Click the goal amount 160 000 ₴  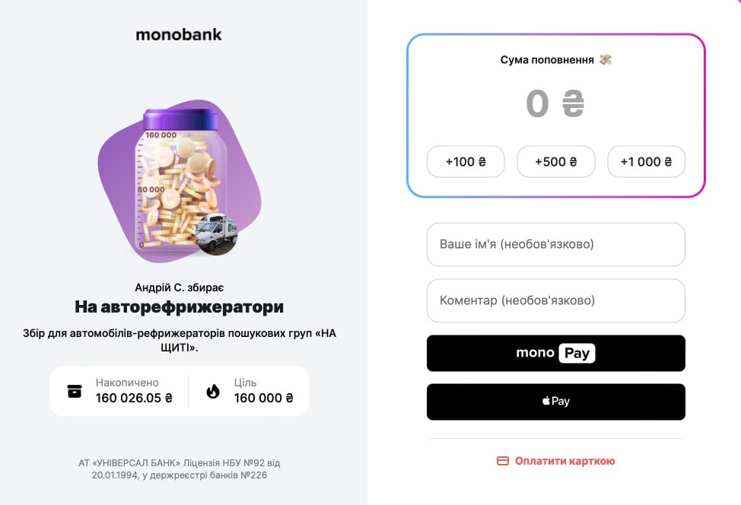point(263,398)
